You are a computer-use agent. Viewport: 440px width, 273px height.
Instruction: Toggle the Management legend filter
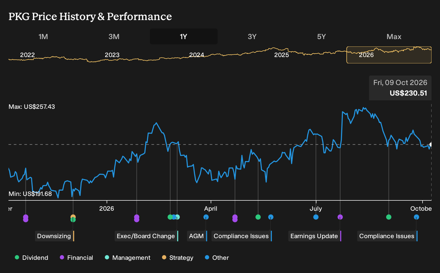point(128,258)
